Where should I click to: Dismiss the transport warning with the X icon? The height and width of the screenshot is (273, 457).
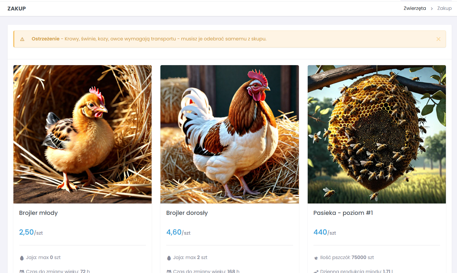pos(438,39)
